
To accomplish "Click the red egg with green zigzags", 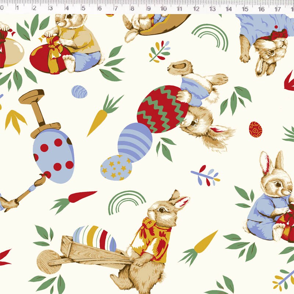I will tap(162, 109).
